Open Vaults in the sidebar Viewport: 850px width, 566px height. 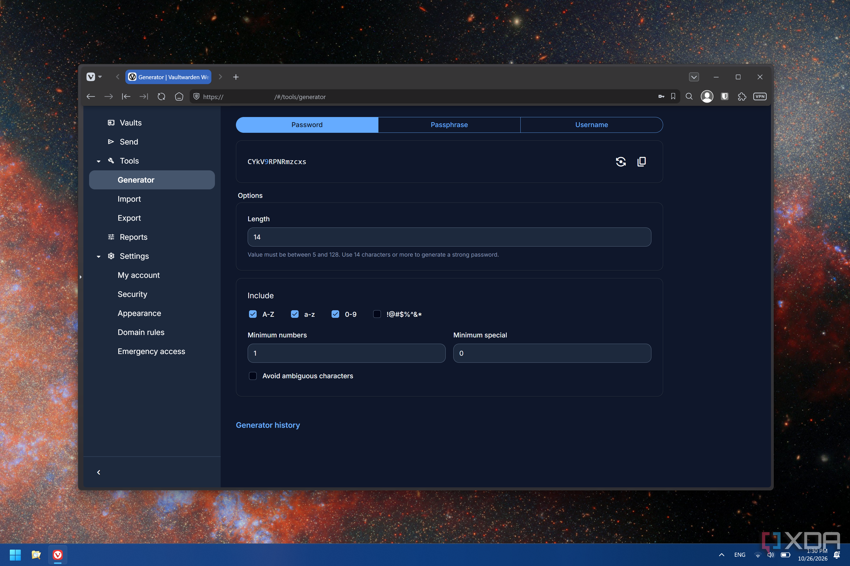(x=130, y=123)
